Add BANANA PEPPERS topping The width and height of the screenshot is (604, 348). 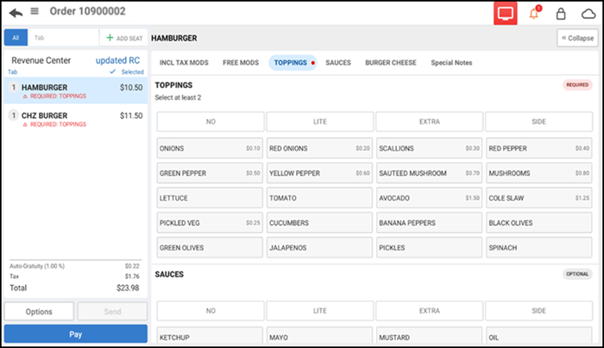pos(429,222)
